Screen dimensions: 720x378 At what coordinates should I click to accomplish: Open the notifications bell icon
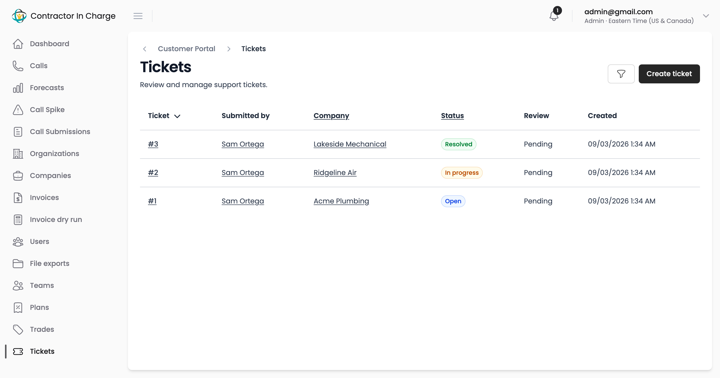(x=554, y=16)
